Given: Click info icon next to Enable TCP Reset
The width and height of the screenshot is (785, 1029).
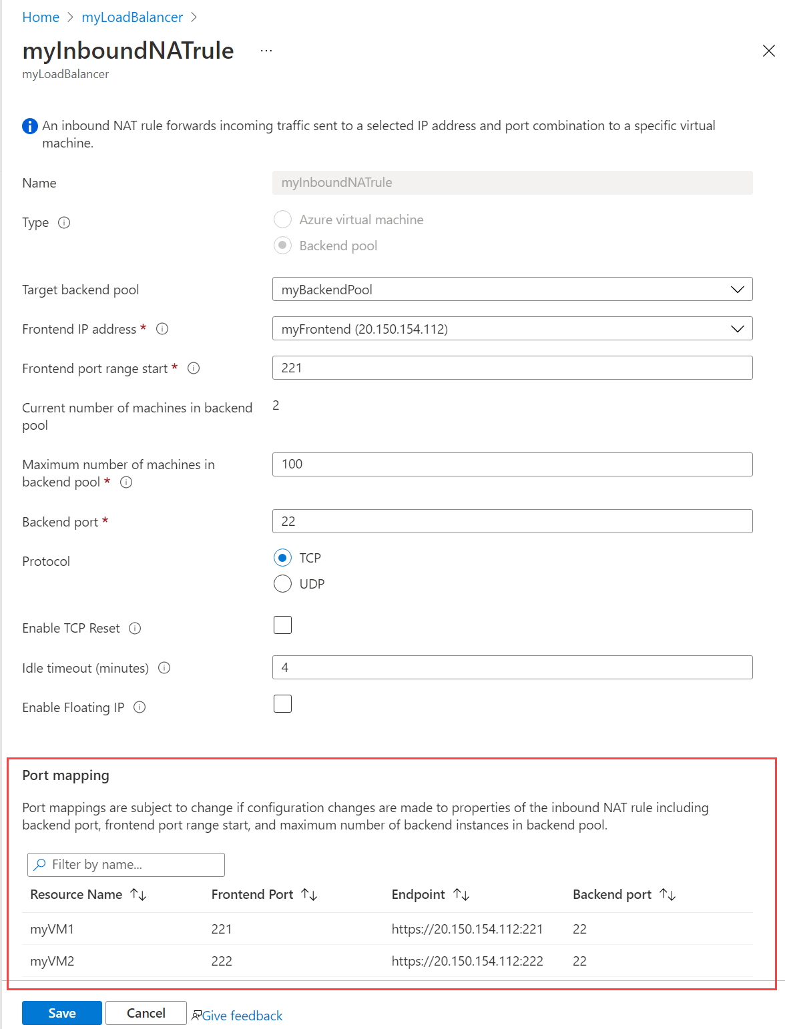Looking at the screenshot, I should [135, 629].
